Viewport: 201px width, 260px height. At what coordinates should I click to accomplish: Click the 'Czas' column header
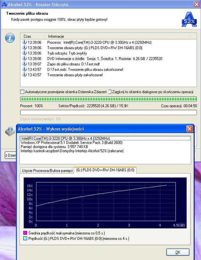point(33,36)
